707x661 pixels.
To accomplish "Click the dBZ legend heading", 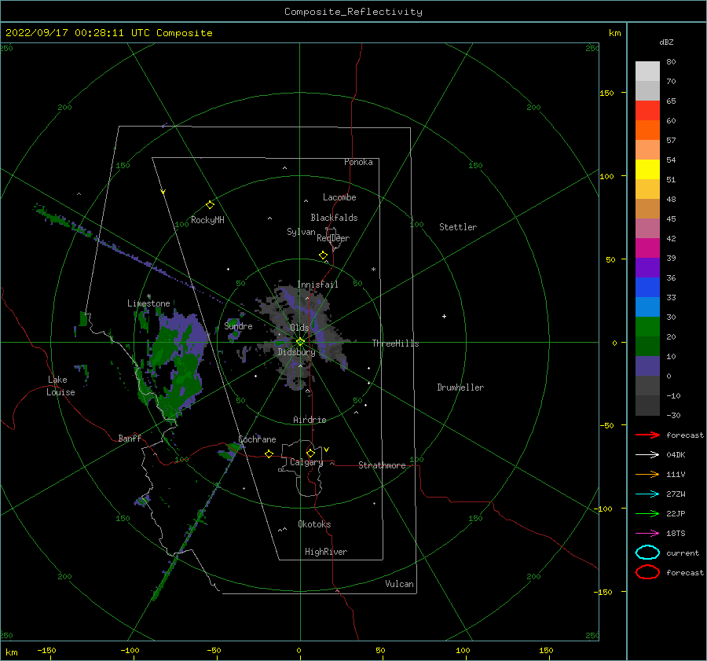I will 666,42.
